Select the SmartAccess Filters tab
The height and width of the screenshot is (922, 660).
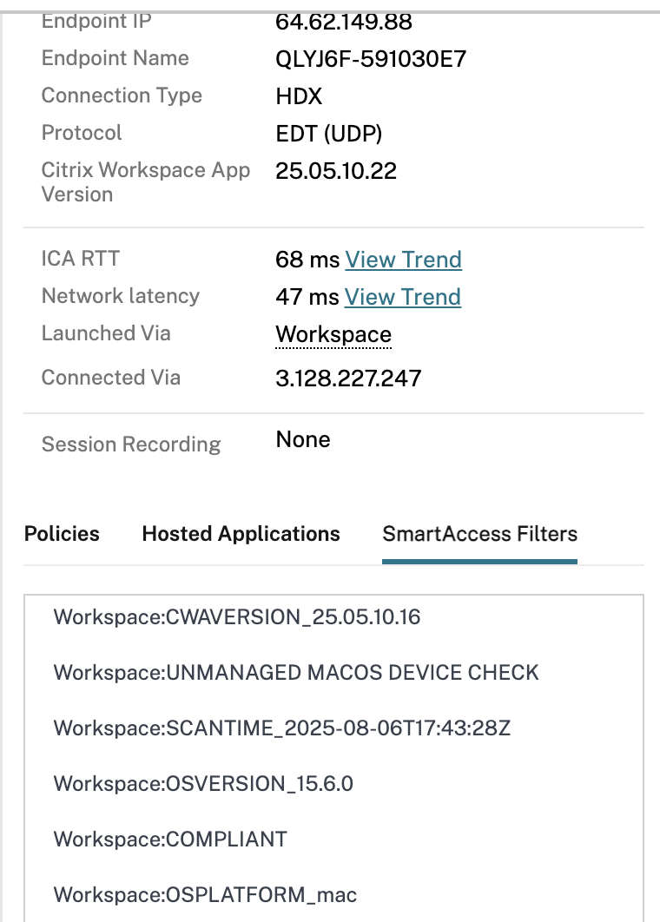(x=479, y=534)
